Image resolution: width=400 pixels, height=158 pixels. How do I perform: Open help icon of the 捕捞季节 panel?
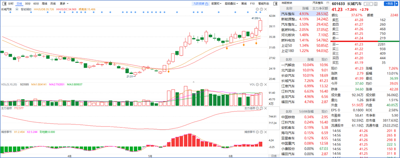261,132
